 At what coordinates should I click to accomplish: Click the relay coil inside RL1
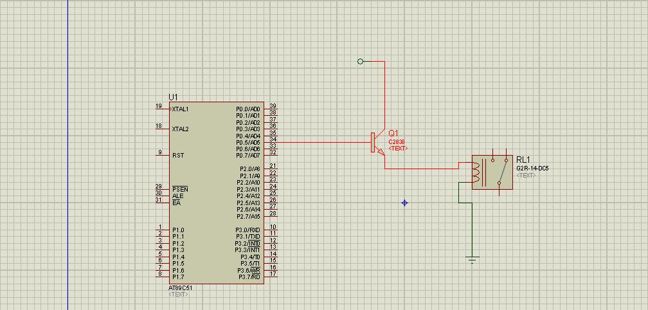pyautogui.click(x=476, y=173)
